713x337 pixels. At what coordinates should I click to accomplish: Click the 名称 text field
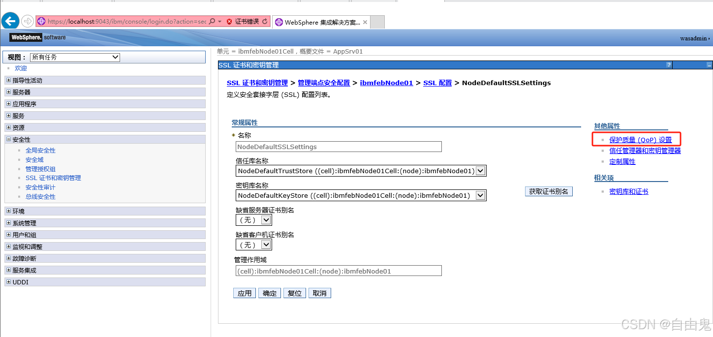click(x=339, y=147)
